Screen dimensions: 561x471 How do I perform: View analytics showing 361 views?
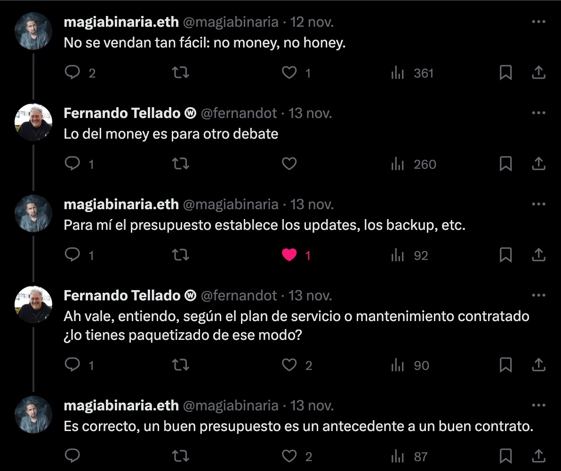[x=412, y=73]
